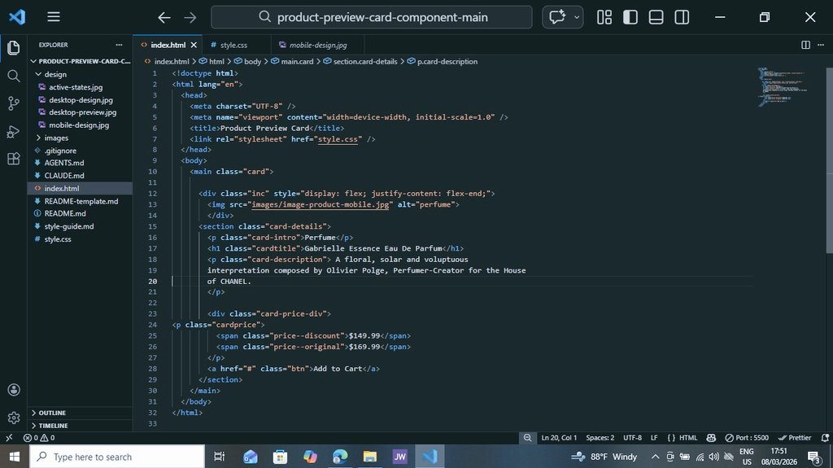Open the Extensions view
Screen dimensions: 833x468
pyautogui.click(x=14, y=159)
